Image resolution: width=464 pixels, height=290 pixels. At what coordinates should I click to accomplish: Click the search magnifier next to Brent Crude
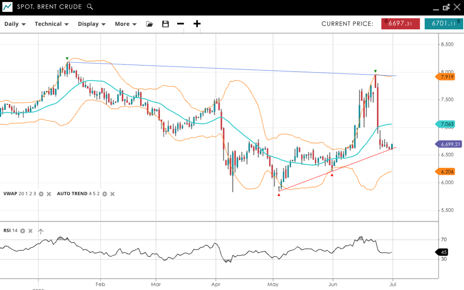pos(90,7)
